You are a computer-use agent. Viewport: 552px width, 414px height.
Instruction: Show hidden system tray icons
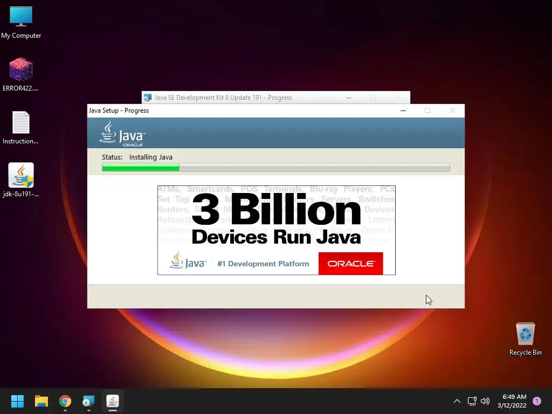click(x=457, y=401)
